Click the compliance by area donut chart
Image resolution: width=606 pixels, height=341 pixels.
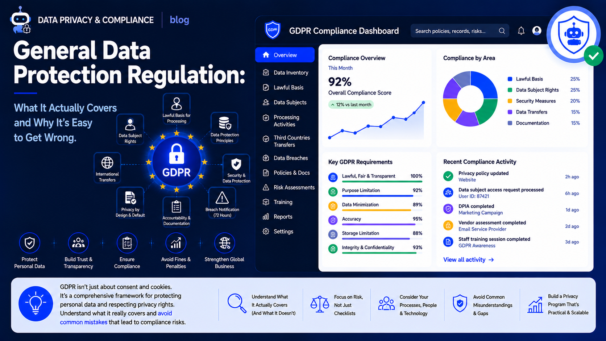(x=470, y=99)
